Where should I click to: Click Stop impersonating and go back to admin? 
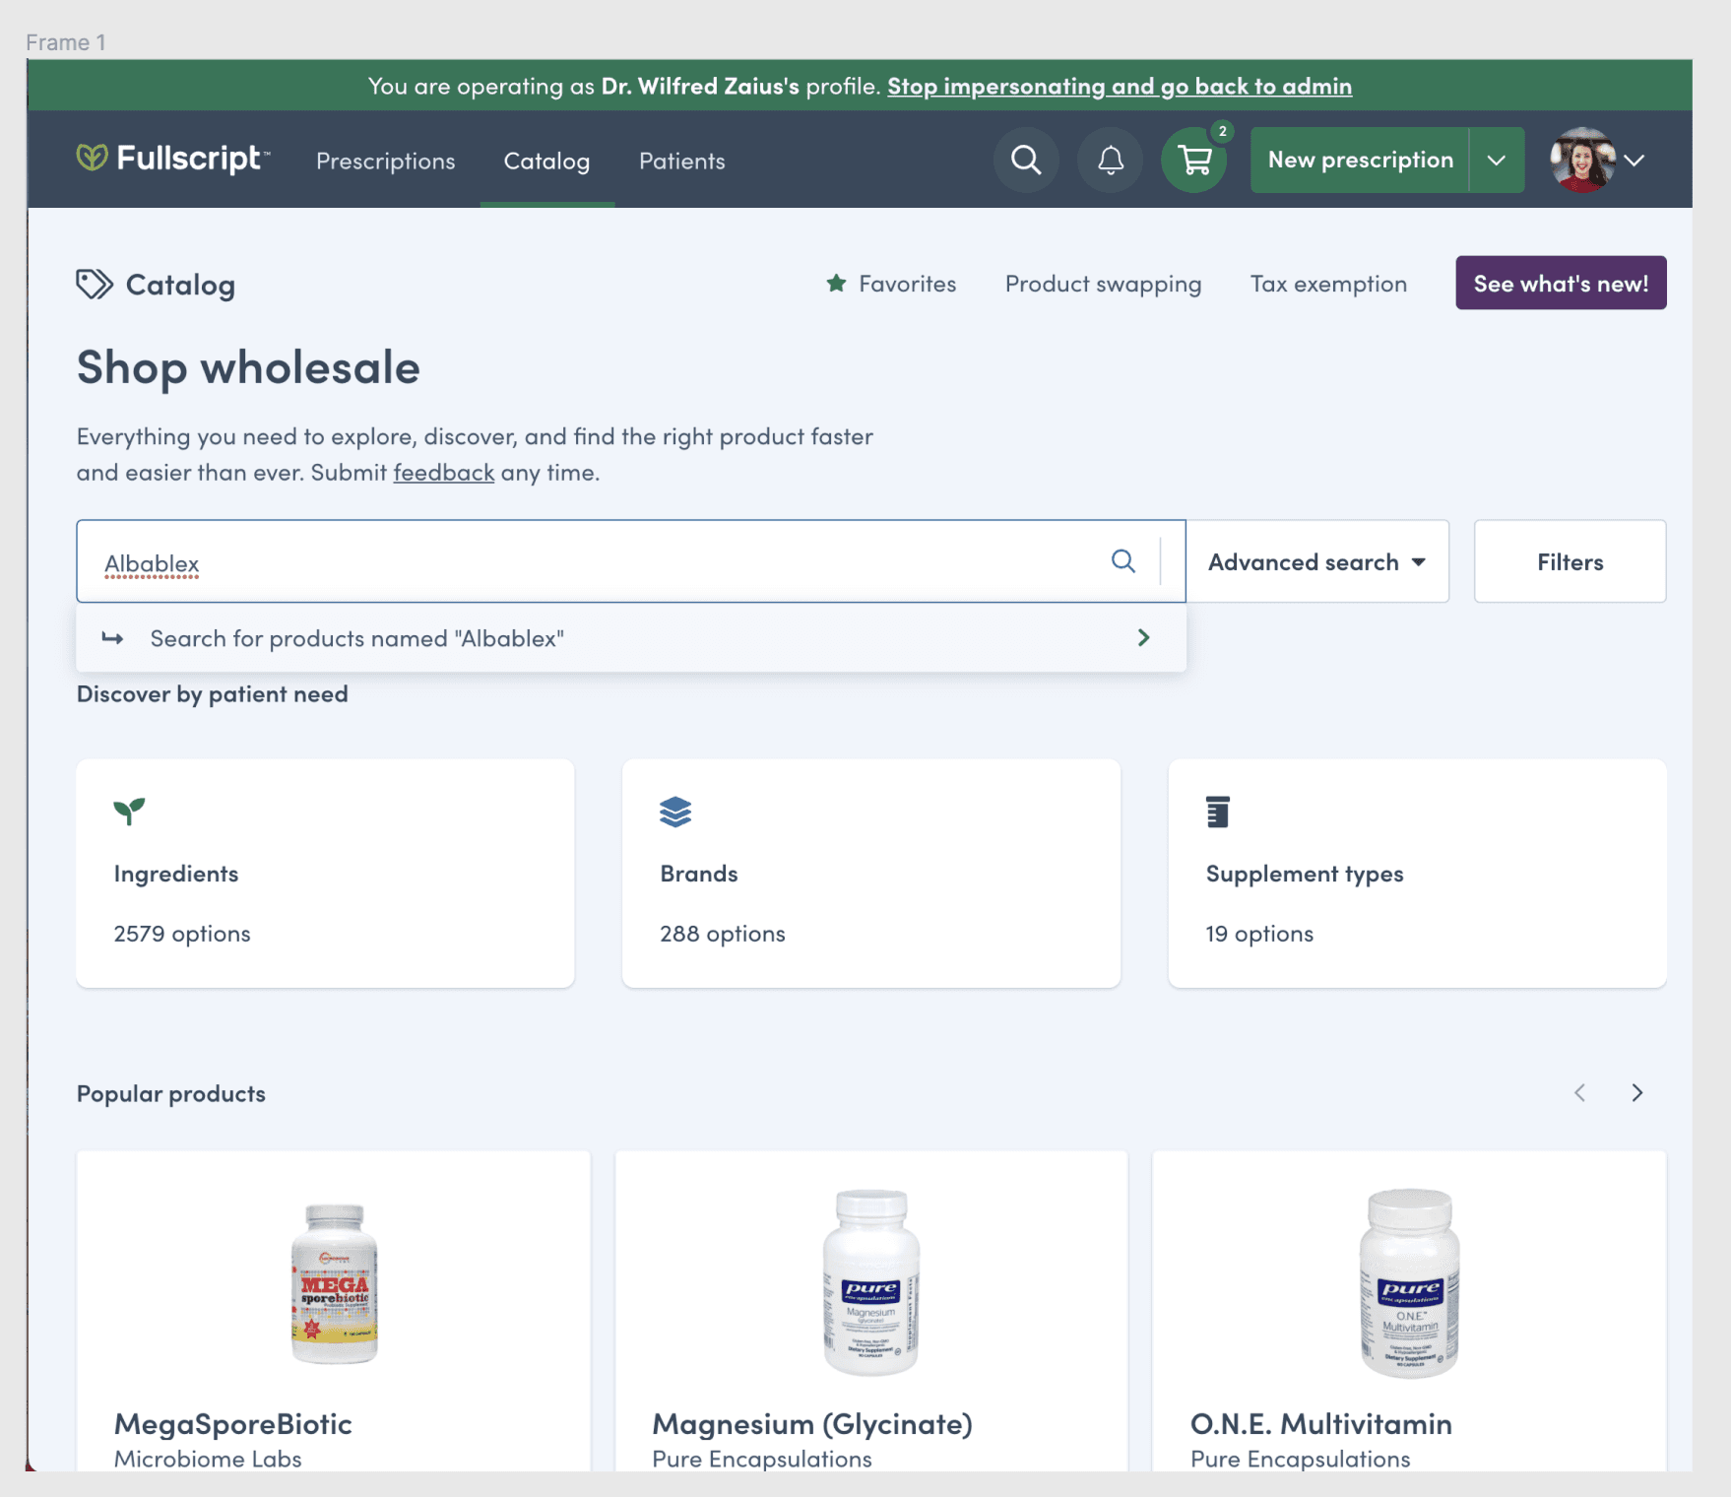(1120, 86)
